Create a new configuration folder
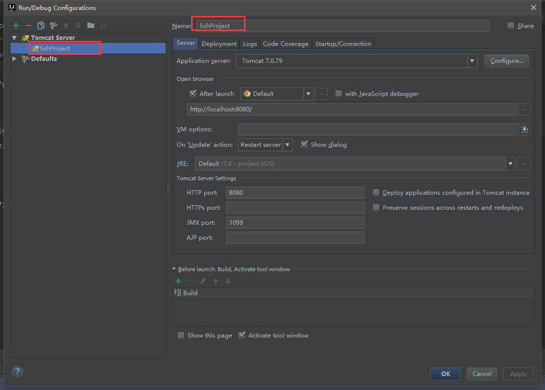Screen dimensions: 545x390 (91, 25)
